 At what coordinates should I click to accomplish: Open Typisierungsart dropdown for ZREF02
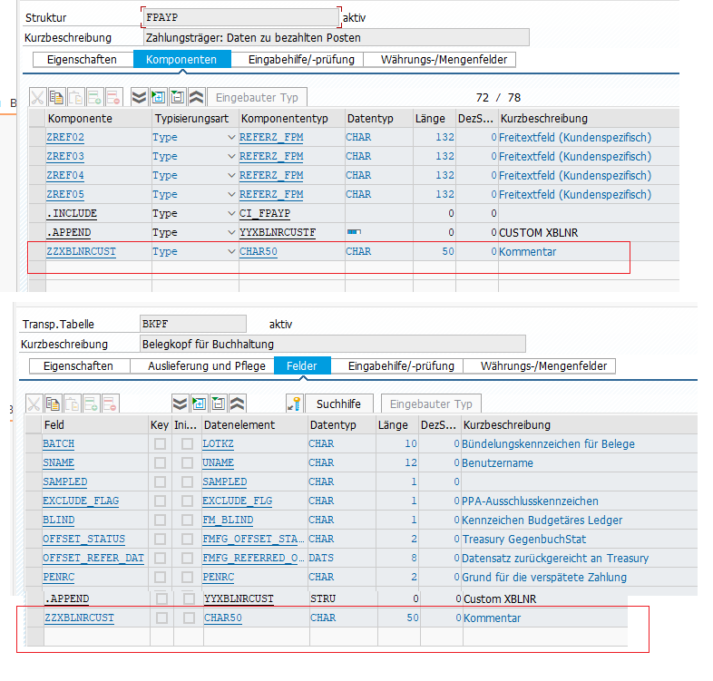(231, 138)
